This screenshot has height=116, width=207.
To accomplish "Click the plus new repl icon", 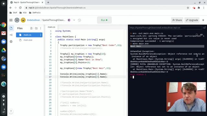I will point(203,20).
